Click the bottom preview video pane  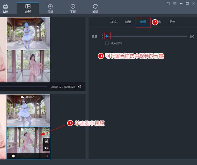[x=28, y=66]
